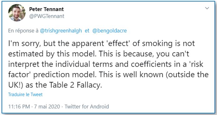Open the Twitter for Android source link
Screen dimensions: 217x115
click(87, 107)
